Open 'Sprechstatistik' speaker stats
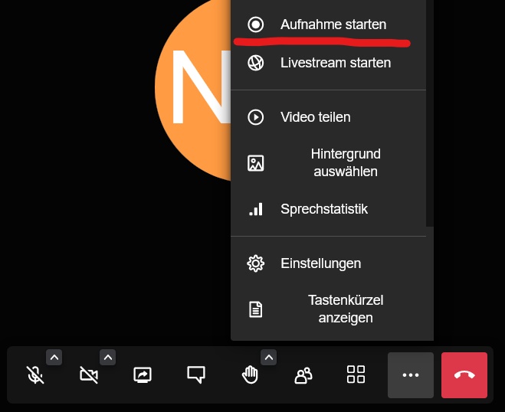Viewport: 505px width, 412px height. pyautogui.click(x=323, y=209)
